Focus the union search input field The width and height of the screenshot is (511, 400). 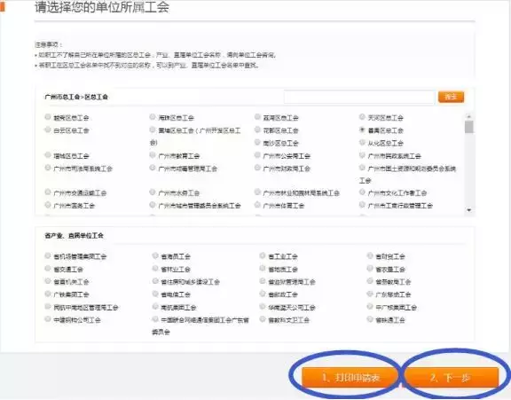(x=359, y=97)
